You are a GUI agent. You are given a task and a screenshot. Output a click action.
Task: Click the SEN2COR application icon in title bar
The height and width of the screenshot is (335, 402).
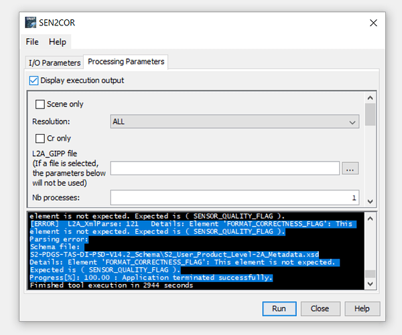point(31,23)
